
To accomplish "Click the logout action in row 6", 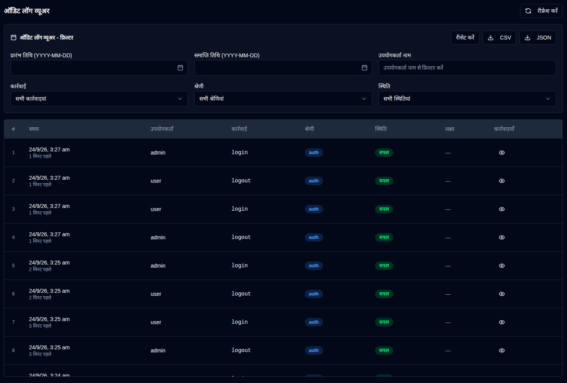I will 241,294.
